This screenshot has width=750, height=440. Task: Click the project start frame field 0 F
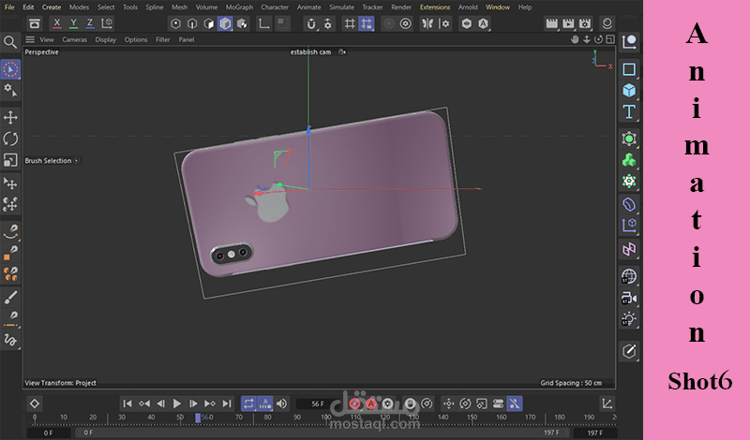[49, 433]
